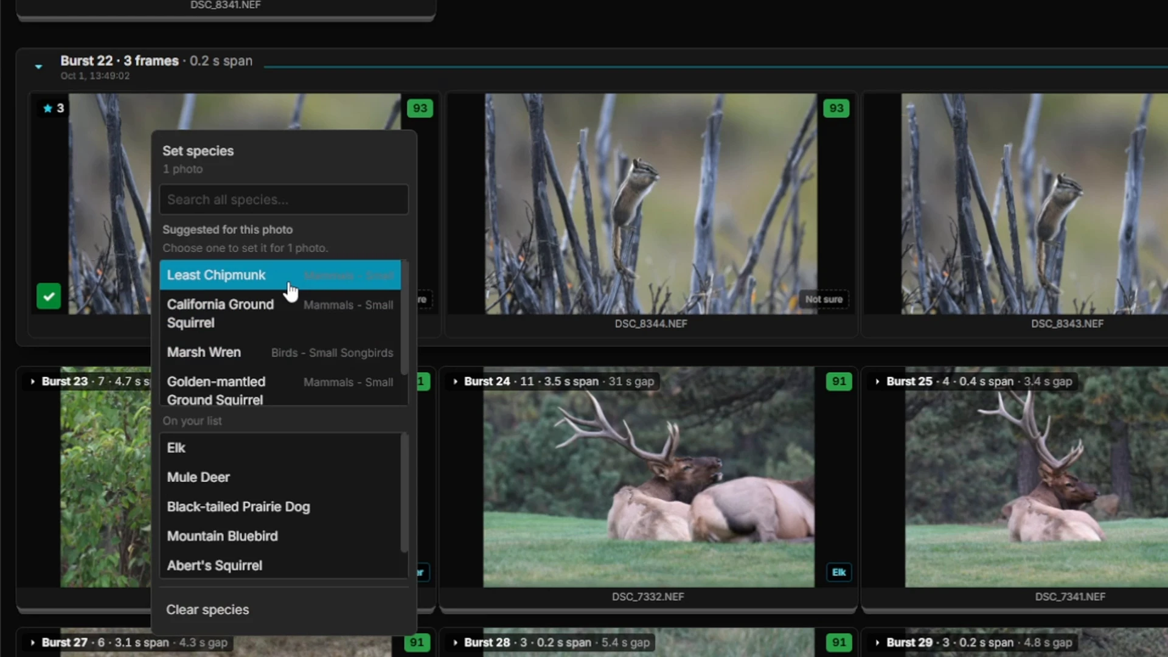
Task: Click the 93 score badge on DSC_8344
Action: [836, 108]
